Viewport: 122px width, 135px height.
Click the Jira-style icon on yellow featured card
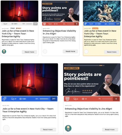pos(85,24)
